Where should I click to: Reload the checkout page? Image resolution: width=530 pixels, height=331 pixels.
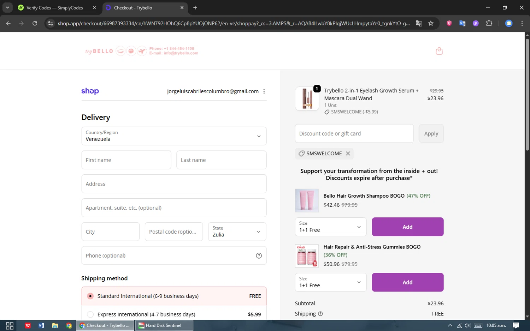pos(35,23)
